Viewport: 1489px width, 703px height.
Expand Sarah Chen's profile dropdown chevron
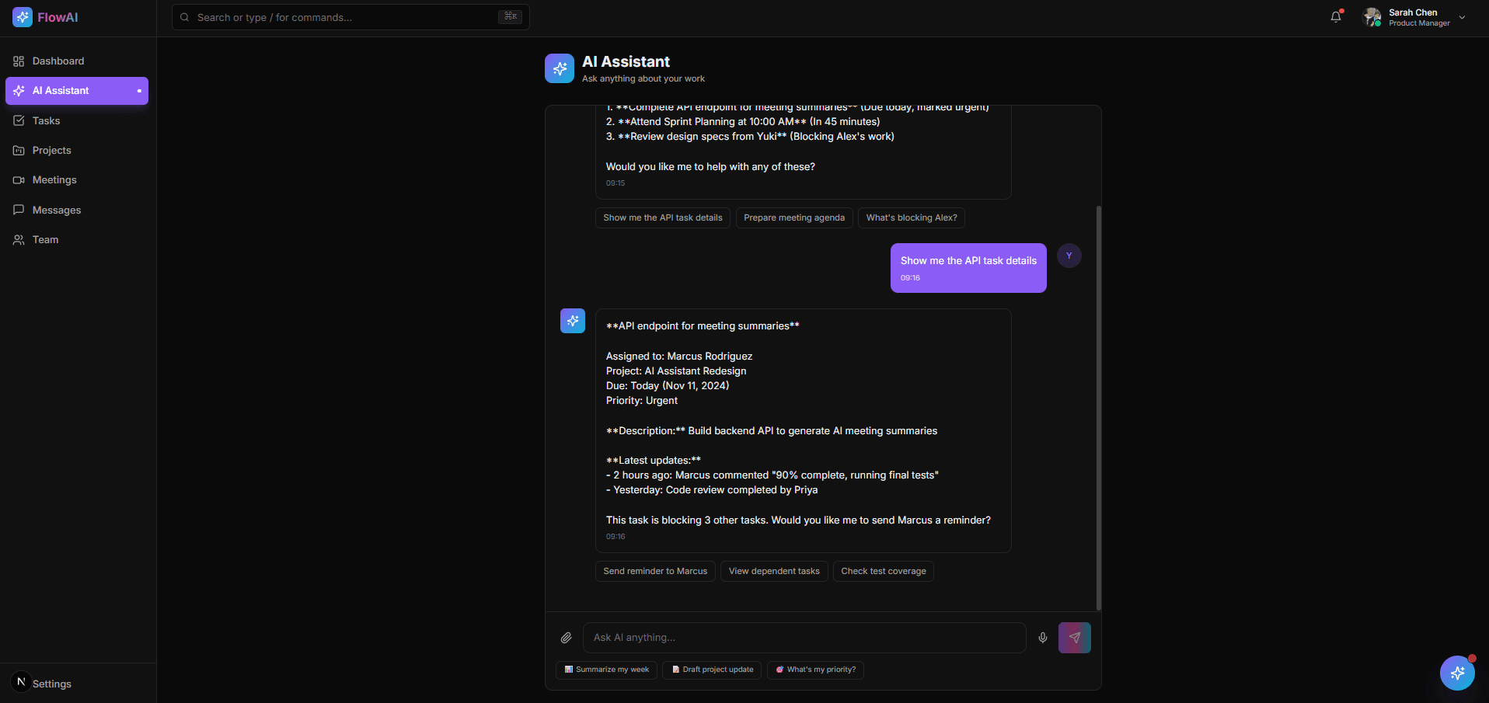pos(1463,16)
